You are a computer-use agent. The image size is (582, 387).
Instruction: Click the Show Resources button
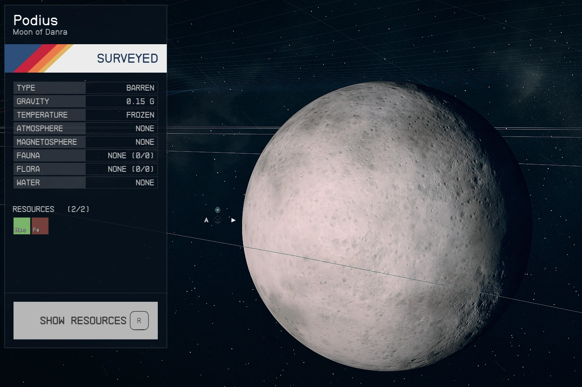(86, 321)
